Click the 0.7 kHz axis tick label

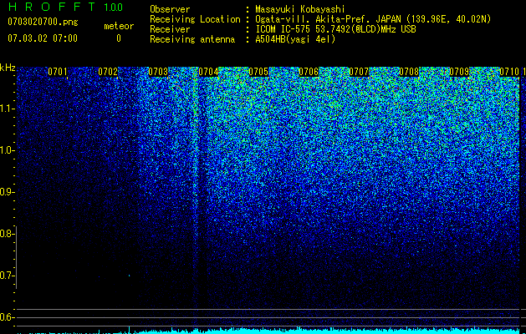7,276
